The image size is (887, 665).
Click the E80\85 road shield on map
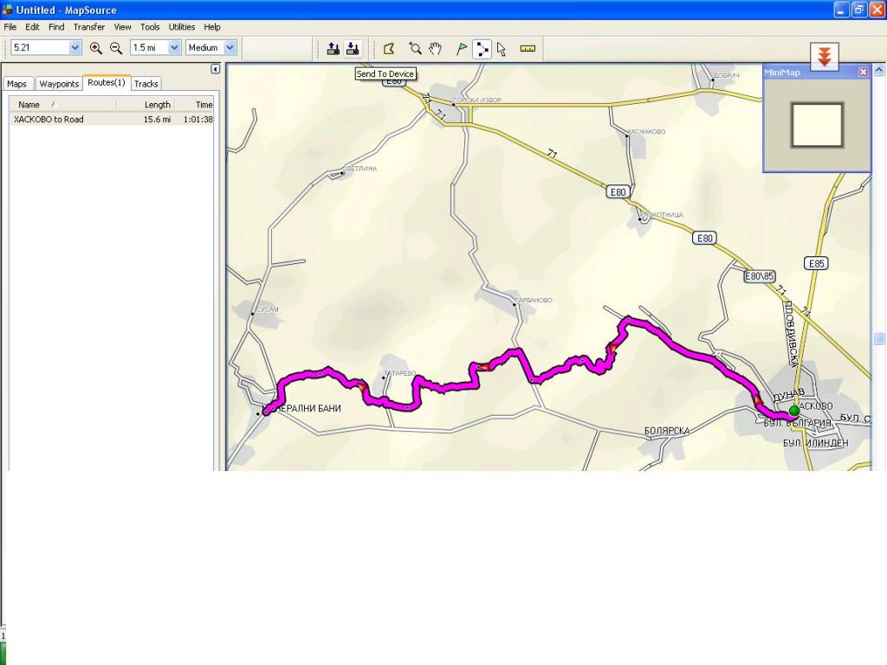pos(759,276)
